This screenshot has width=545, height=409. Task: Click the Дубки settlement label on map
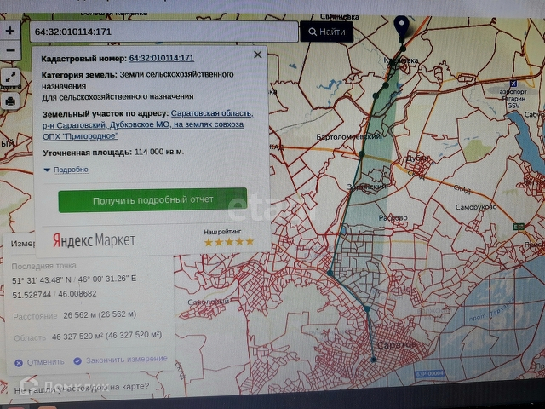click(418, 158)
